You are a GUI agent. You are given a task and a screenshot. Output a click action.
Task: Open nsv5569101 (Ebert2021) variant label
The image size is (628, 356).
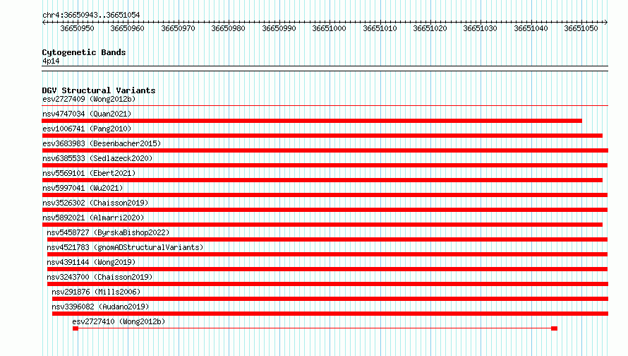(89, 173)
